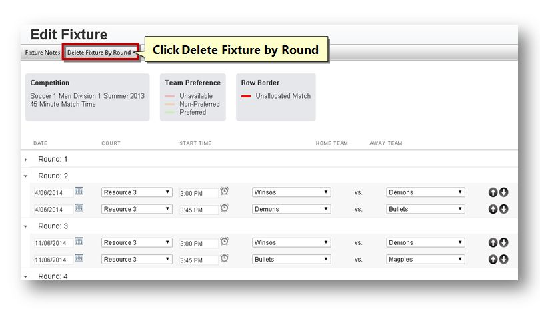Click the 3:45 PM start time field in Round 2
Image resolution: width=540 pixels, height=309 pixels.
199,210
